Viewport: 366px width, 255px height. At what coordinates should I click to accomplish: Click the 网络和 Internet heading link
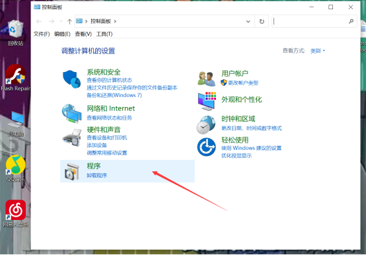(x=110, y=108)
